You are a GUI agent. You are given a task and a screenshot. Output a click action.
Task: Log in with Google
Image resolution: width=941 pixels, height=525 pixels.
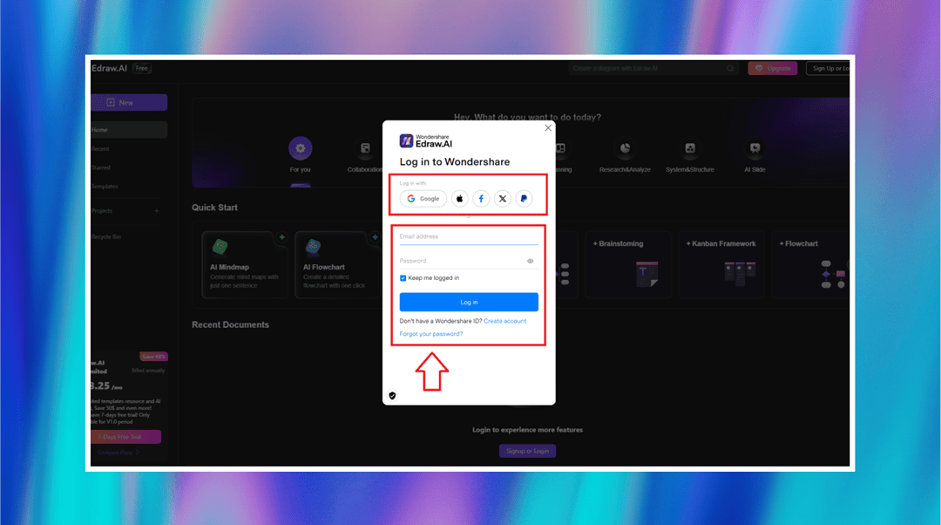point(423,199)
